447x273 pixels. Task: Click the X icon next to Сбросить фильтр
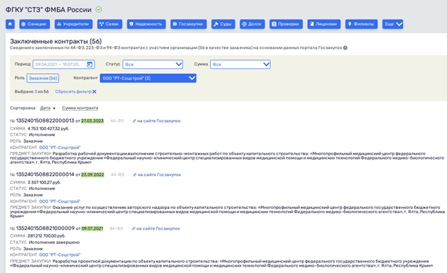point(95,91)
